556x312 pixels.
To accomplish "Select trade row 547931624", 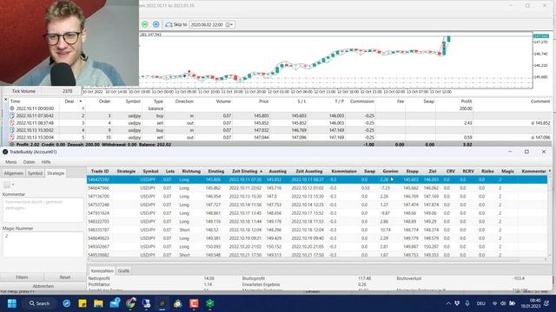I will pos(317,213).
